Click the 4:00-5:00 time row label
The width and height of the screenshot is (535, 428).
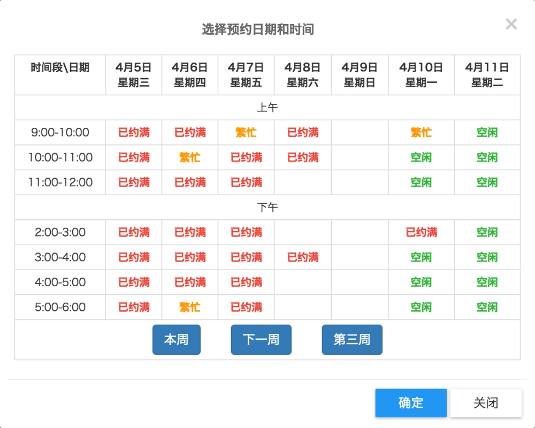60,282
